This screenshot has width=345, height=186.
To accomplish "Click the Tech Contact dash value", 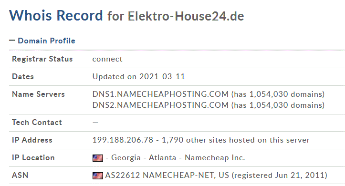I will coord(95,123).
